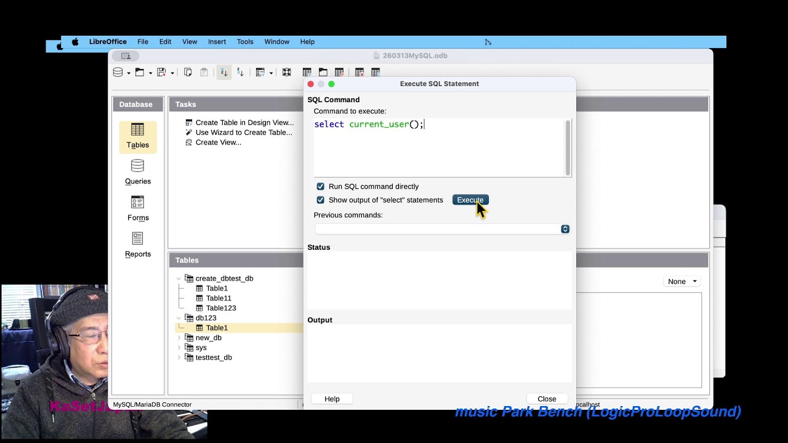This screenshot has width=788, height=443.
Task: Open the Create View task
Action: pyautogui.click(x=213, y=142)
